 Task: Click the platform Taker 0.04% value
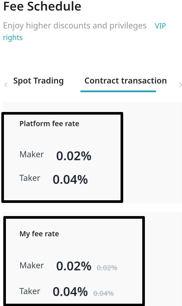pyautogui.click(x=70, y=180)
